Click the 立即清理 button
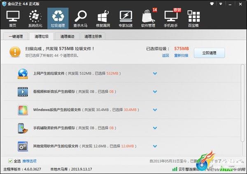 tap(210, 53)
